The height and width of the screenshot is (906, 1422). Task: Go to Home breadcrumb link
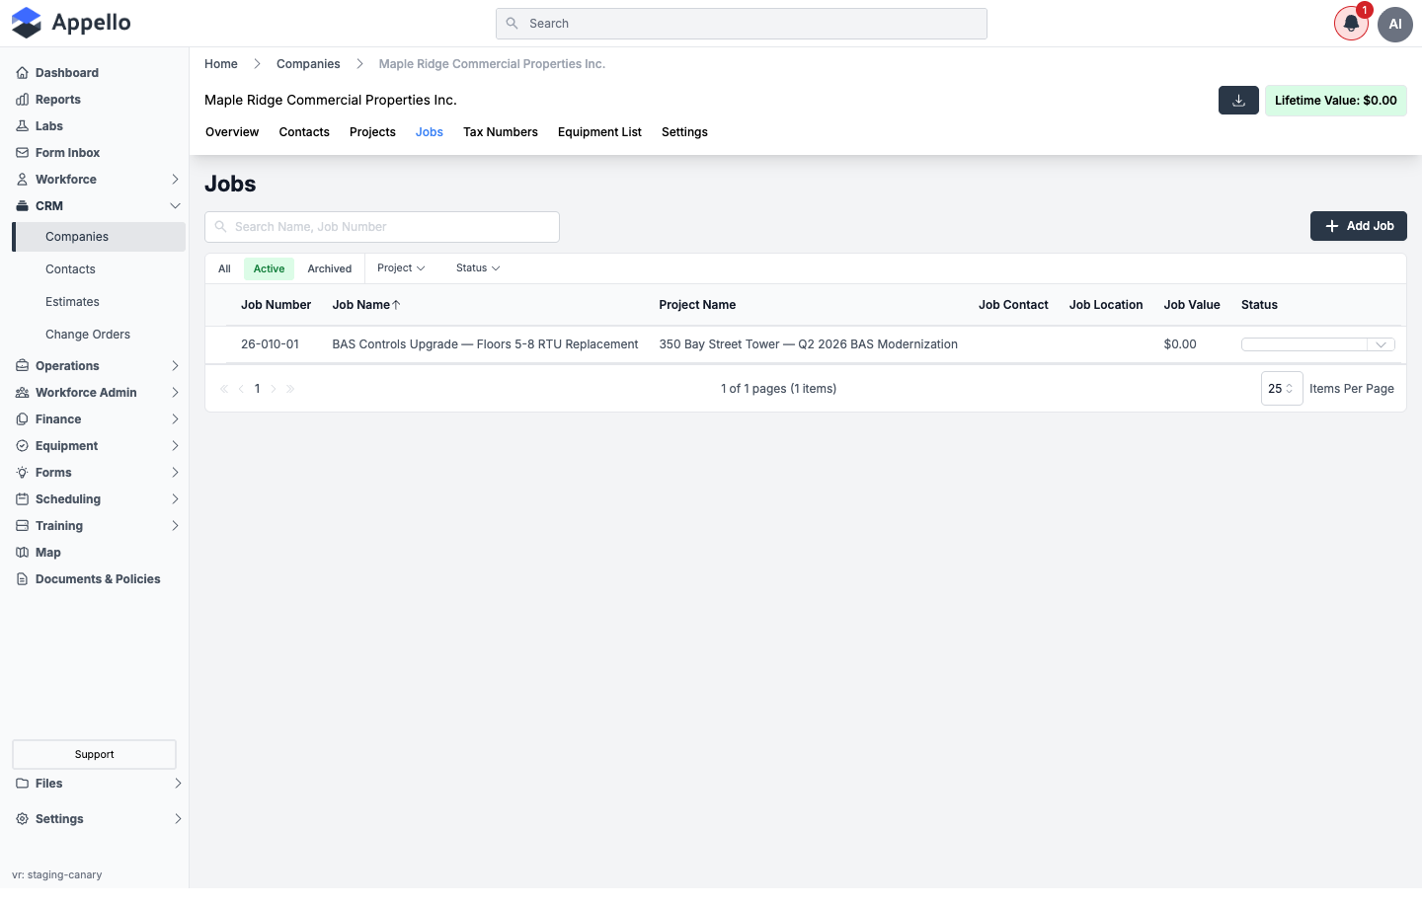point(221,64)
